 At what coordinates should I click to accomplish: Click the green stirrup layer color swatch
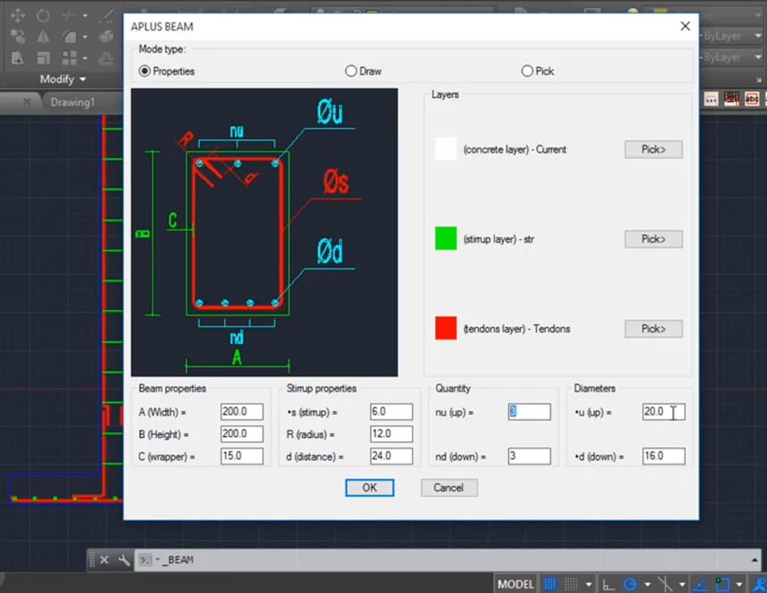click(446, 238)
